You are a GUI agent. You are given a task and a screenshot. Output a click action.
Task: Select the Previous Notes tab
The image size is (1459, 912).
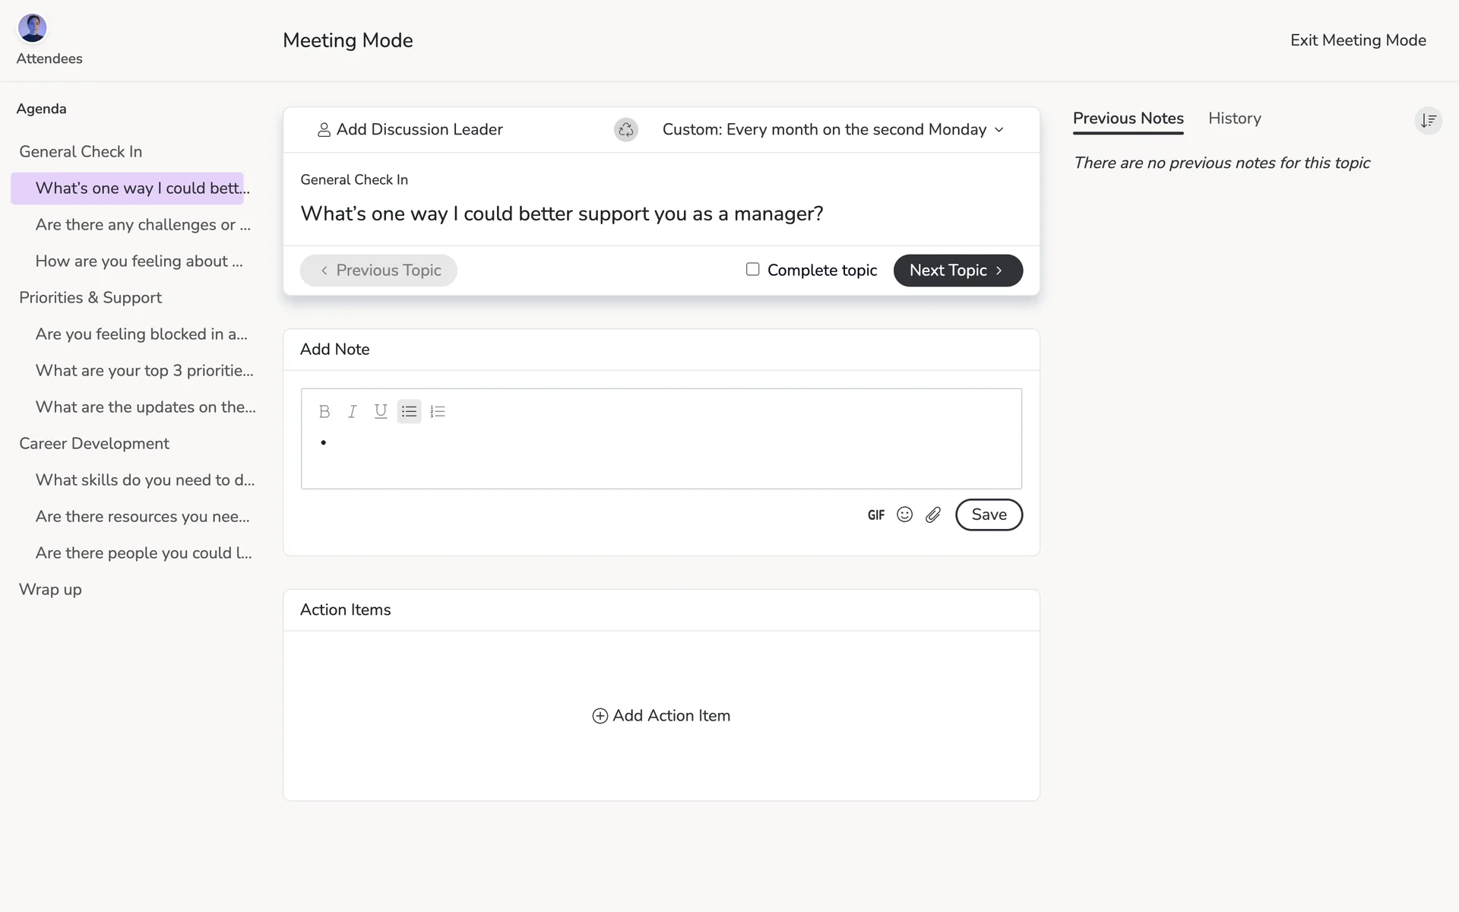pos(1128,119)
